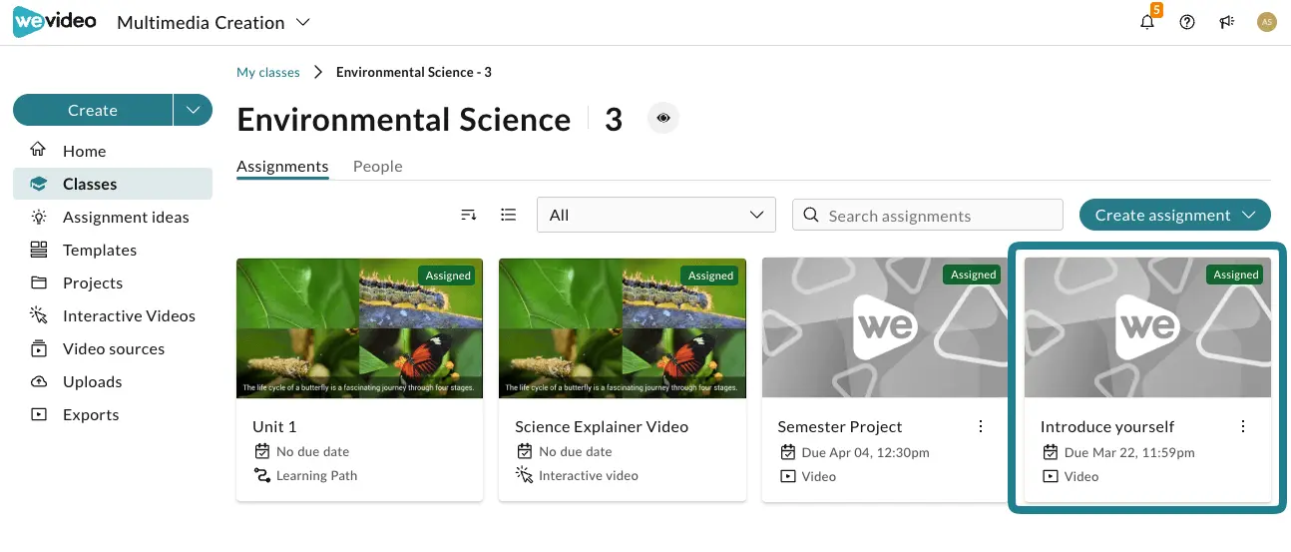Viewport: 1291px width, 552px height.
Task: Click Assigned badge on Unit 1 card
Action: 448,276
